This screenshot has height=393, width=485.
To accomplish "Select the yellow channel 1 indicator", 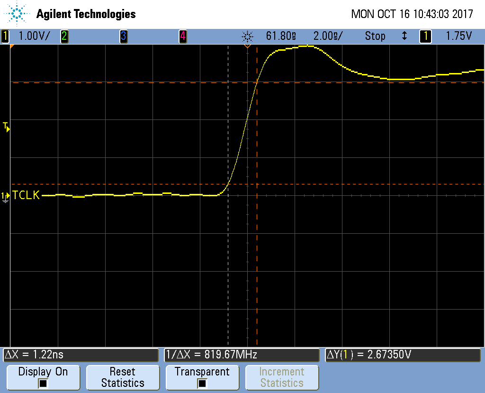I will pyautogui.click(x=5, y=36).
